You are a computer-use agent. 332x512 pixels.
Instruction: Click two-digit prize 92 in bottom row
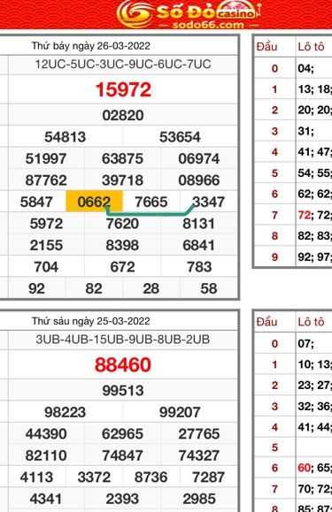tap(36, 288)
